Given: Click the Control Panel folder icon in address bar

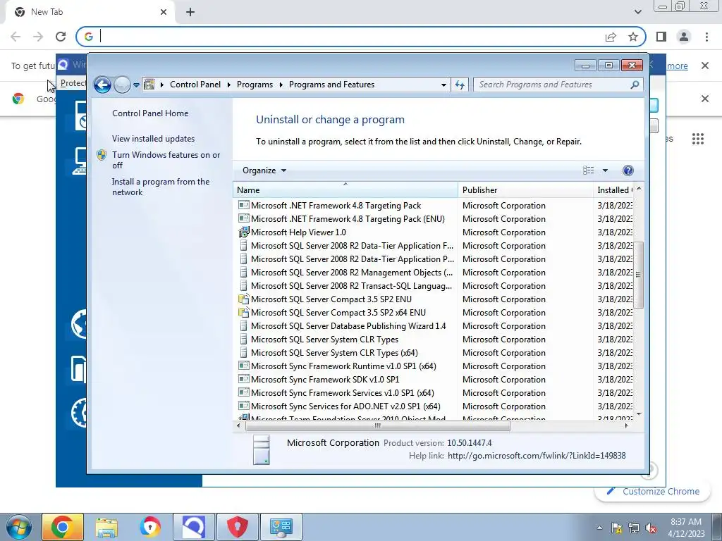Looking at the screenshot, I should pyautogui.click(x=149, y=85).
